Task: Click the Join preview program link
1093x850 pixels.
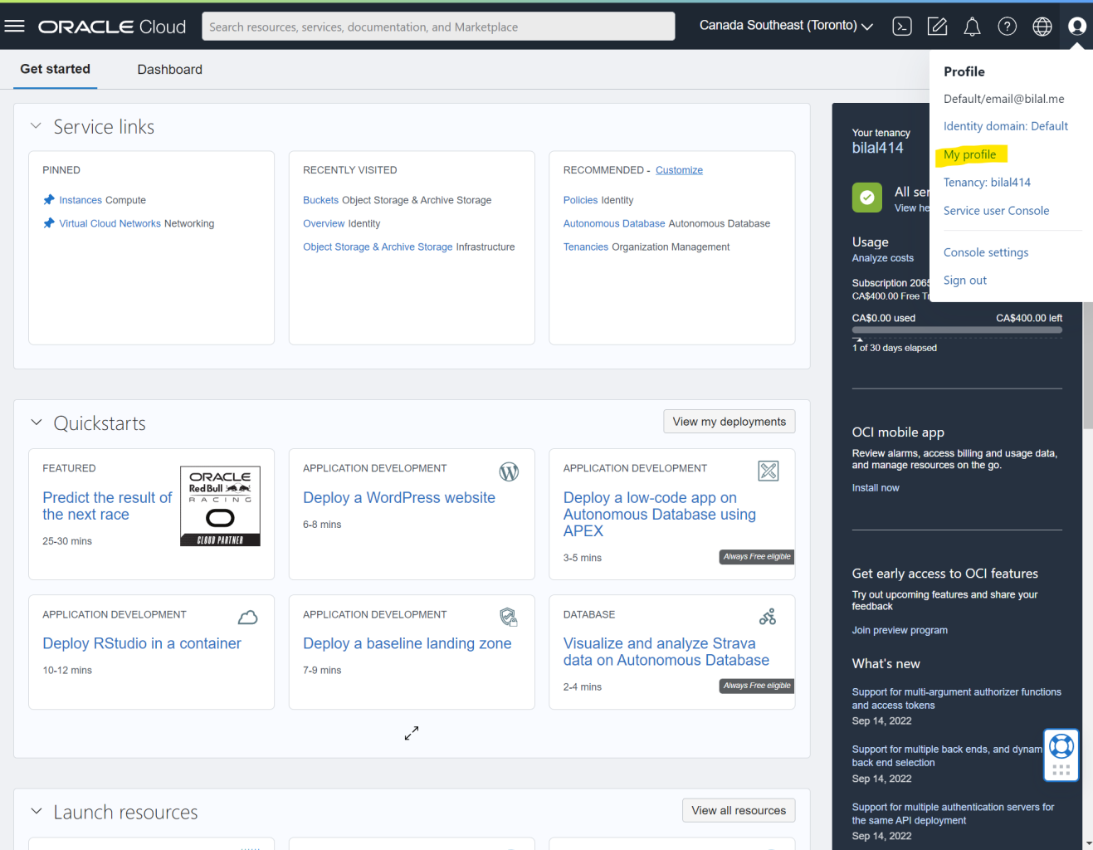Action: pos(900,630)
